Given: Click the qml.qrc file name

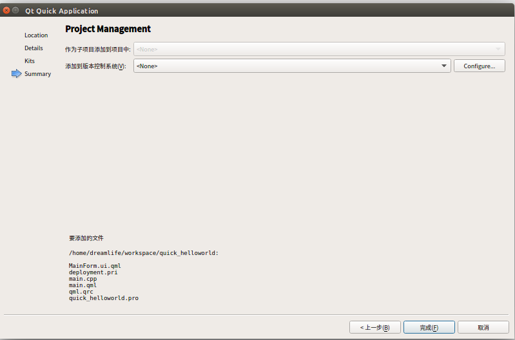Looking at the screenshot, I should point(81,292).
